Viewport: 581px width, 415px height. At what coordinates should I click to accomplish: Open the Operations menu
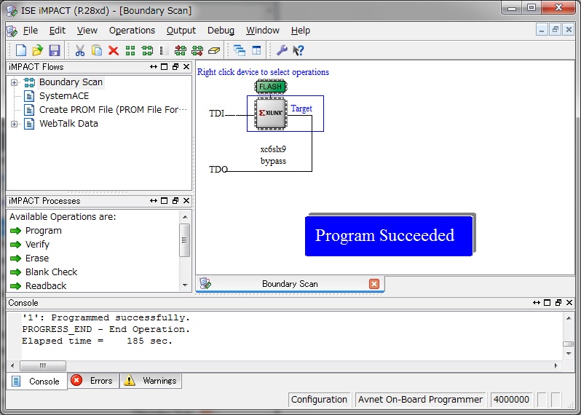(132, 31)
